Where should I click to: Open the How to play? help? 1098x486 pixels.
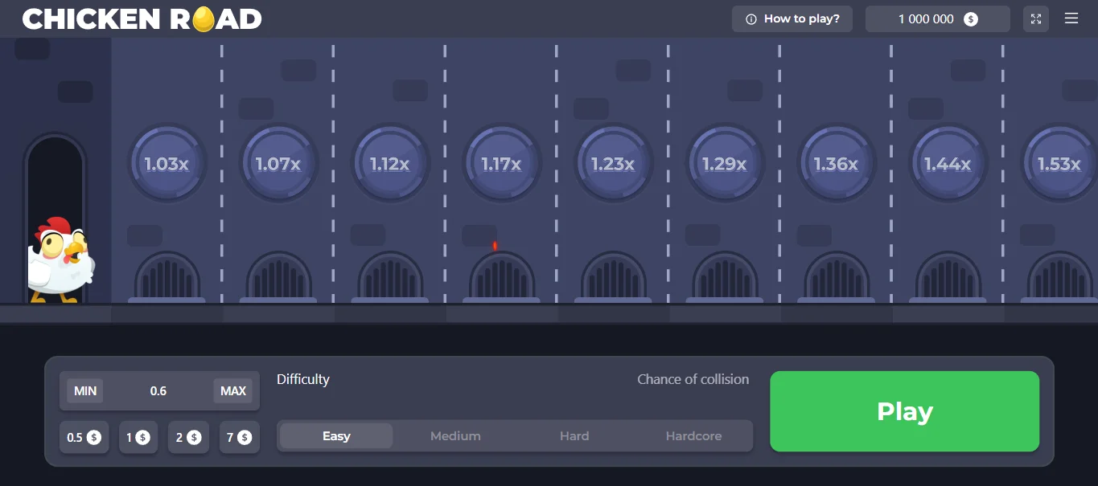[792, 19]
